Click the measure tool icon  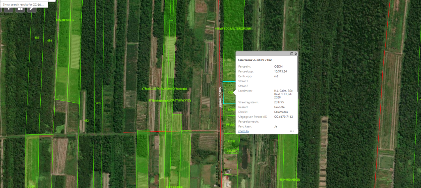tap(31, 9)
